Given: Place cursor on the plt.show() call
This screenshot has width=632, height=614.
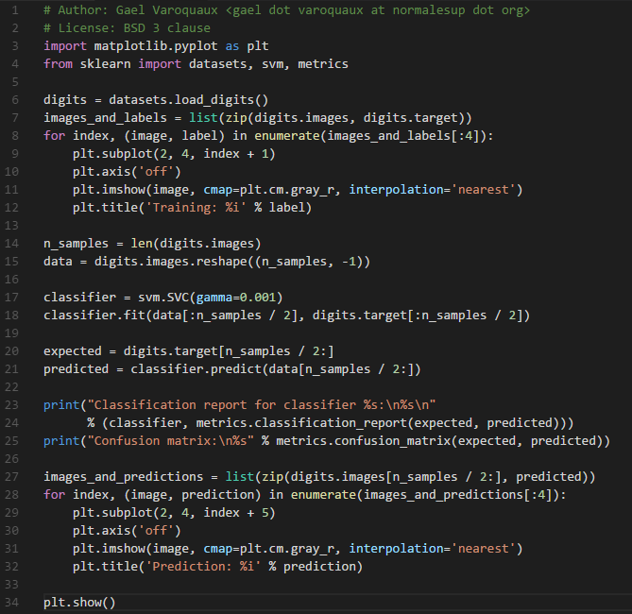Looking at the screenshot, I should [x=79, y=603].
